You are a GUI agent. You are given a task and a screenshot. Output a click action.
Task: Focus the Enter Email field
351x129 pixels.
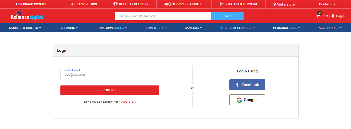coord(110,75)
